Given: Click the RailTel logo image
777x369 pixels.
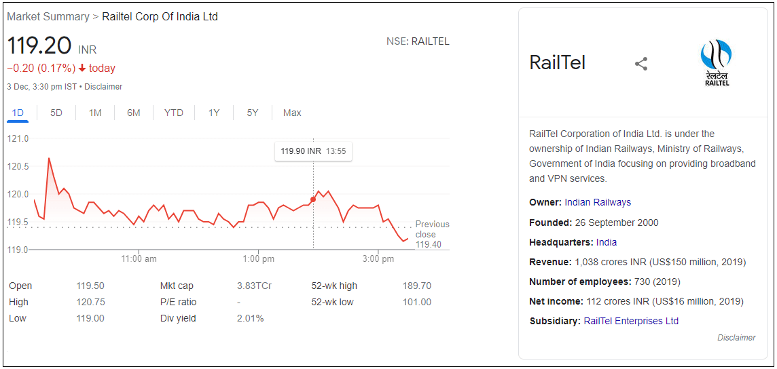Looking at the screenshot, I should pos(716,63).
